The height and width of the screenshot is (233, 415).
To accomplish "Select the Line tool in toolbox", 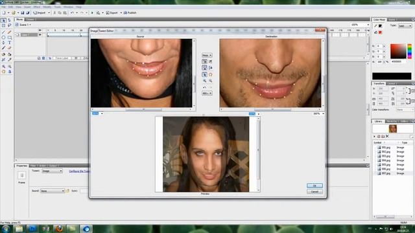I will (3, 32).
